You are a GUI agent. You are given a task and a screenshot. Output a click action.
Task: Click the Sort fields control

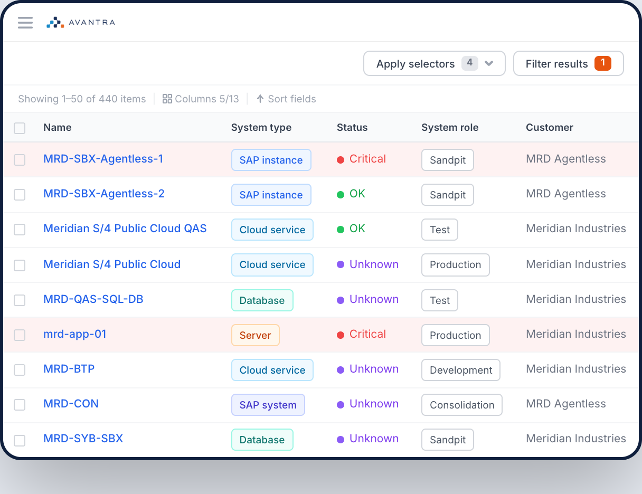[286, 99]
